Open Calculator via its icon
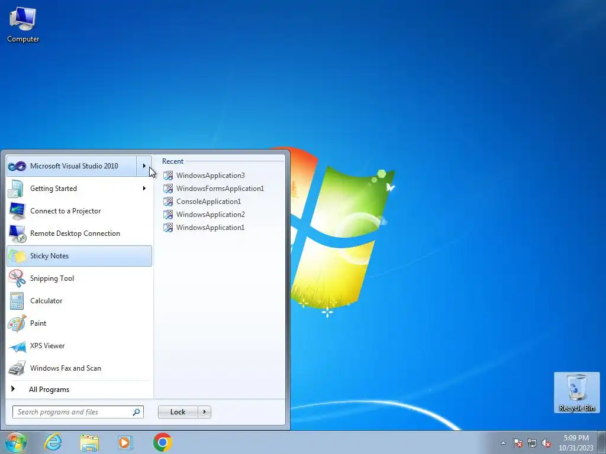Screen dimensions: 606x454 [x=17, y=301]
